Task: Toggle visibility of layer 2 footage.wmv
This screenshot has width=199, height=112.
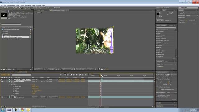Action: (1, 81)
